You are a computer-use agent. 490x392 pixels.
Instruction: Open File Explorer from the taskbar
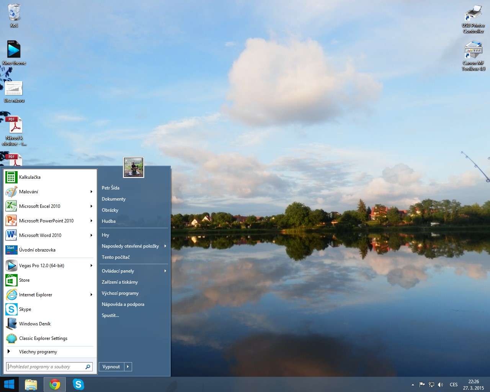31,384
